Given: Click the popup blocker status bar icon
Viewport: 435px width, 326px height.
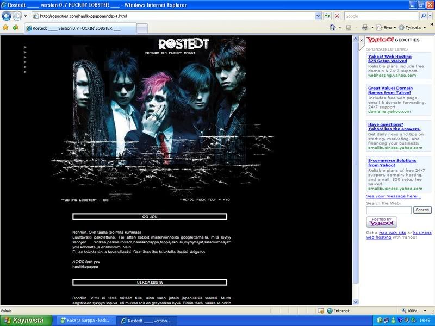Looking at the screenshot, I should [x=321, y=311].
